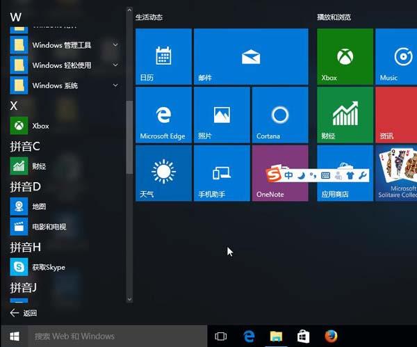Click the app list scroll down arrow
Image resolution: width=417 pixels, height=347 pixels.
129,300
